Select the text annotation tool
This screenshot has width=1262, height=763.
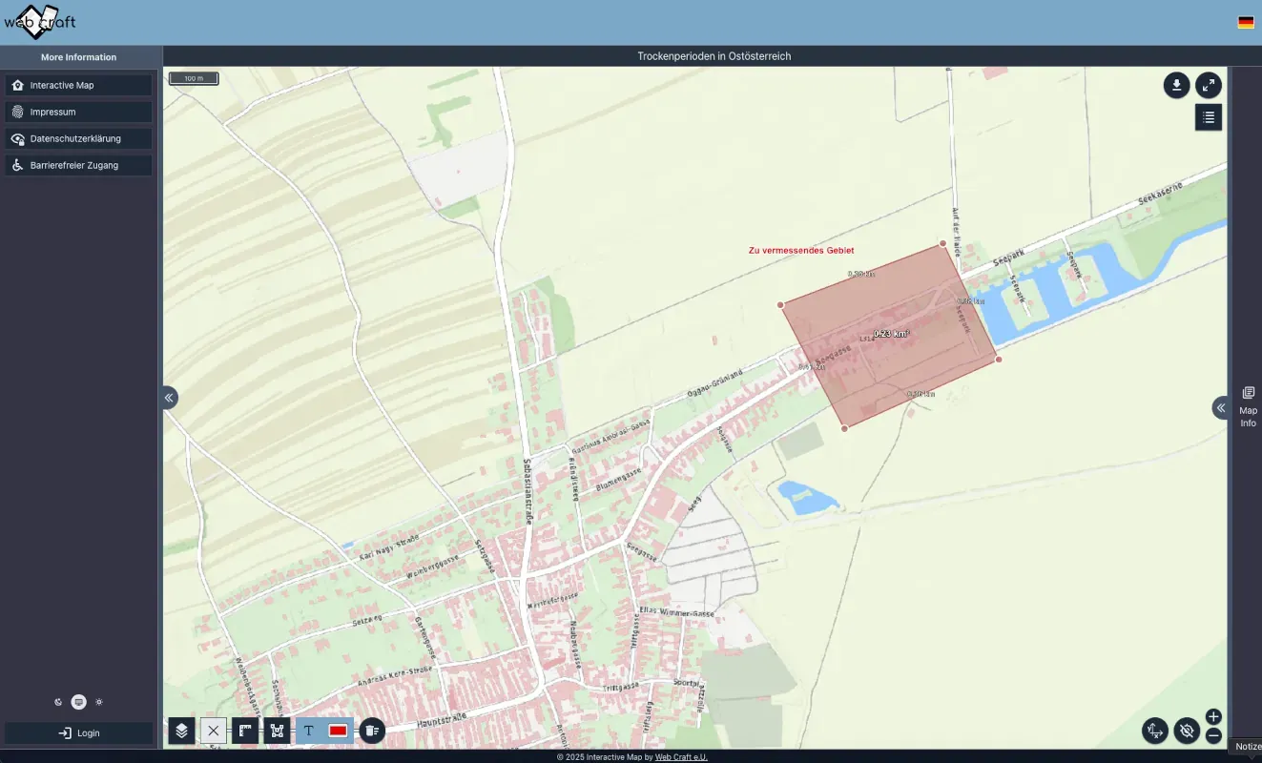(x=308, y=730)
